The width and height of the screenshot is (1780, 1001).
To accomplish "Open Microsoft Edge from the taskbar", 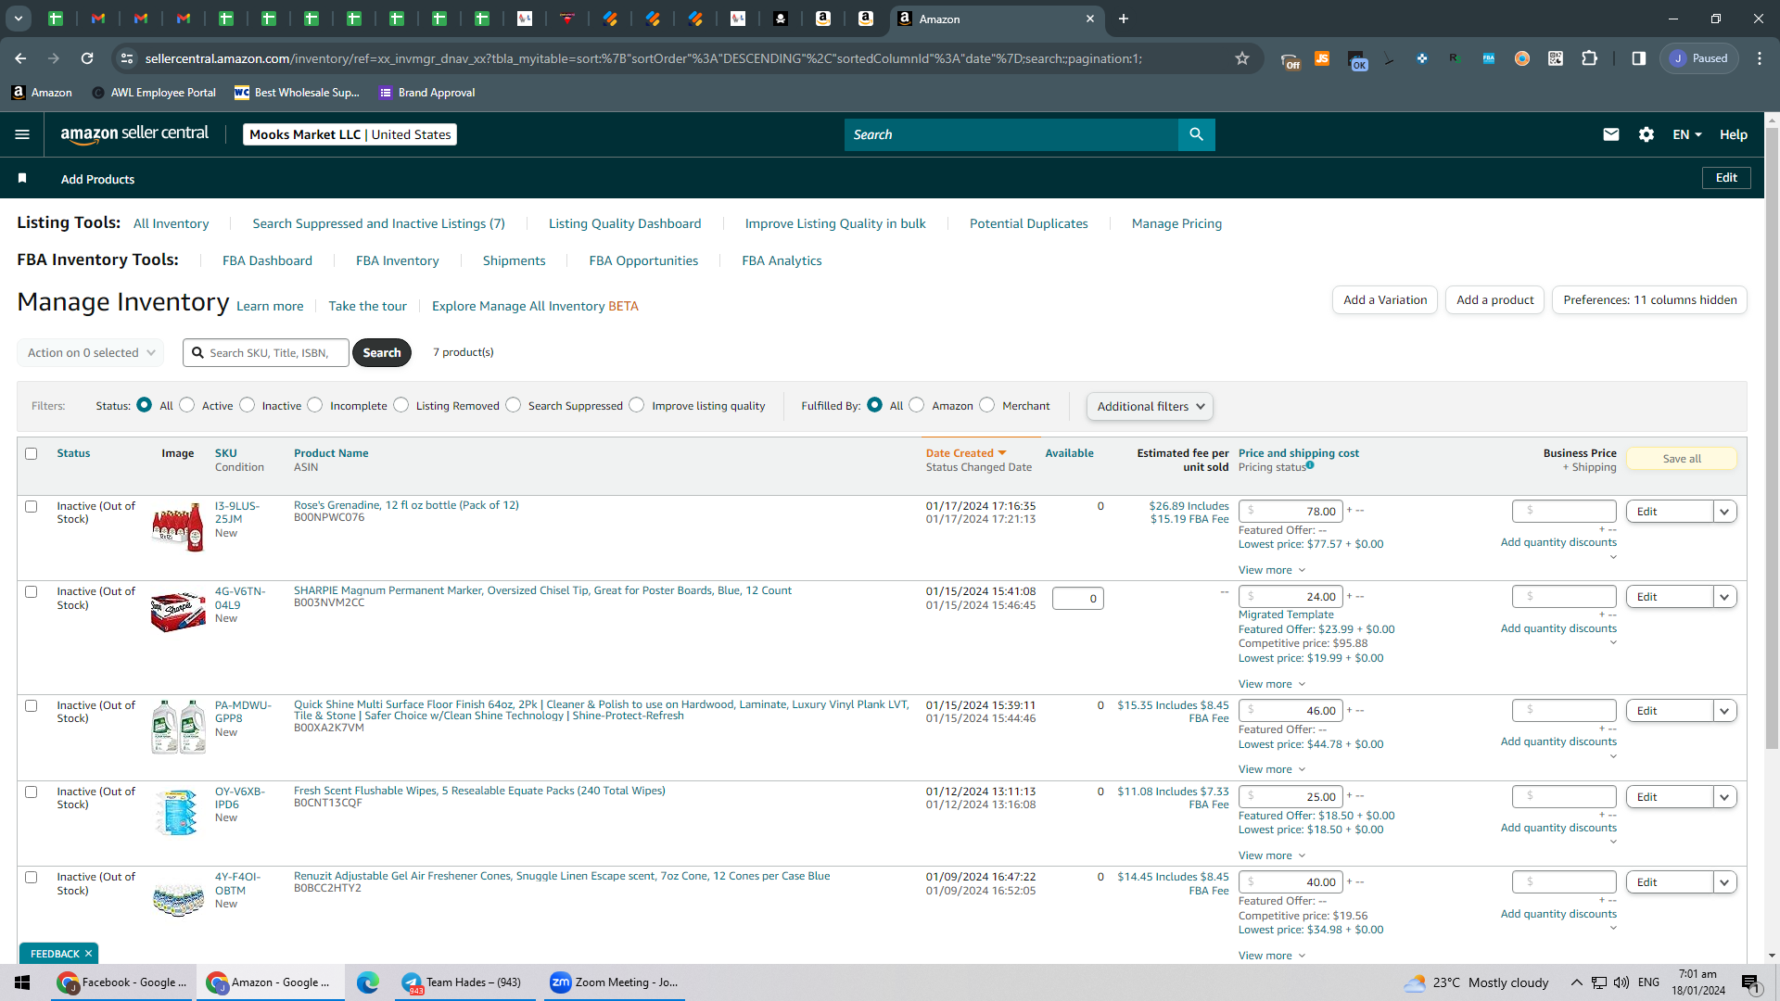I will pyautogui.click(x=368, y=982).
